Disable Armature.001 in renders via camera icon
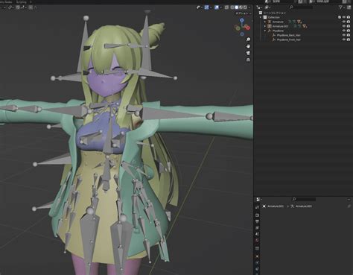Image resolution: width=353 pixels, height=275 pixels. pyautogui.click(x=349, y=26)
